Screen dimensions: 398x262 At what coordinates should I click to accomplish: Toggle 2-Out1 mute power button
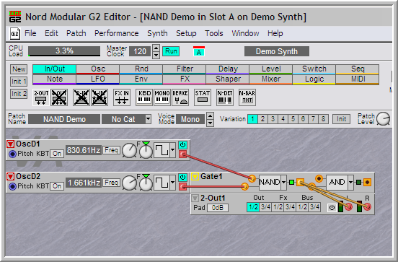pos(332,208)
